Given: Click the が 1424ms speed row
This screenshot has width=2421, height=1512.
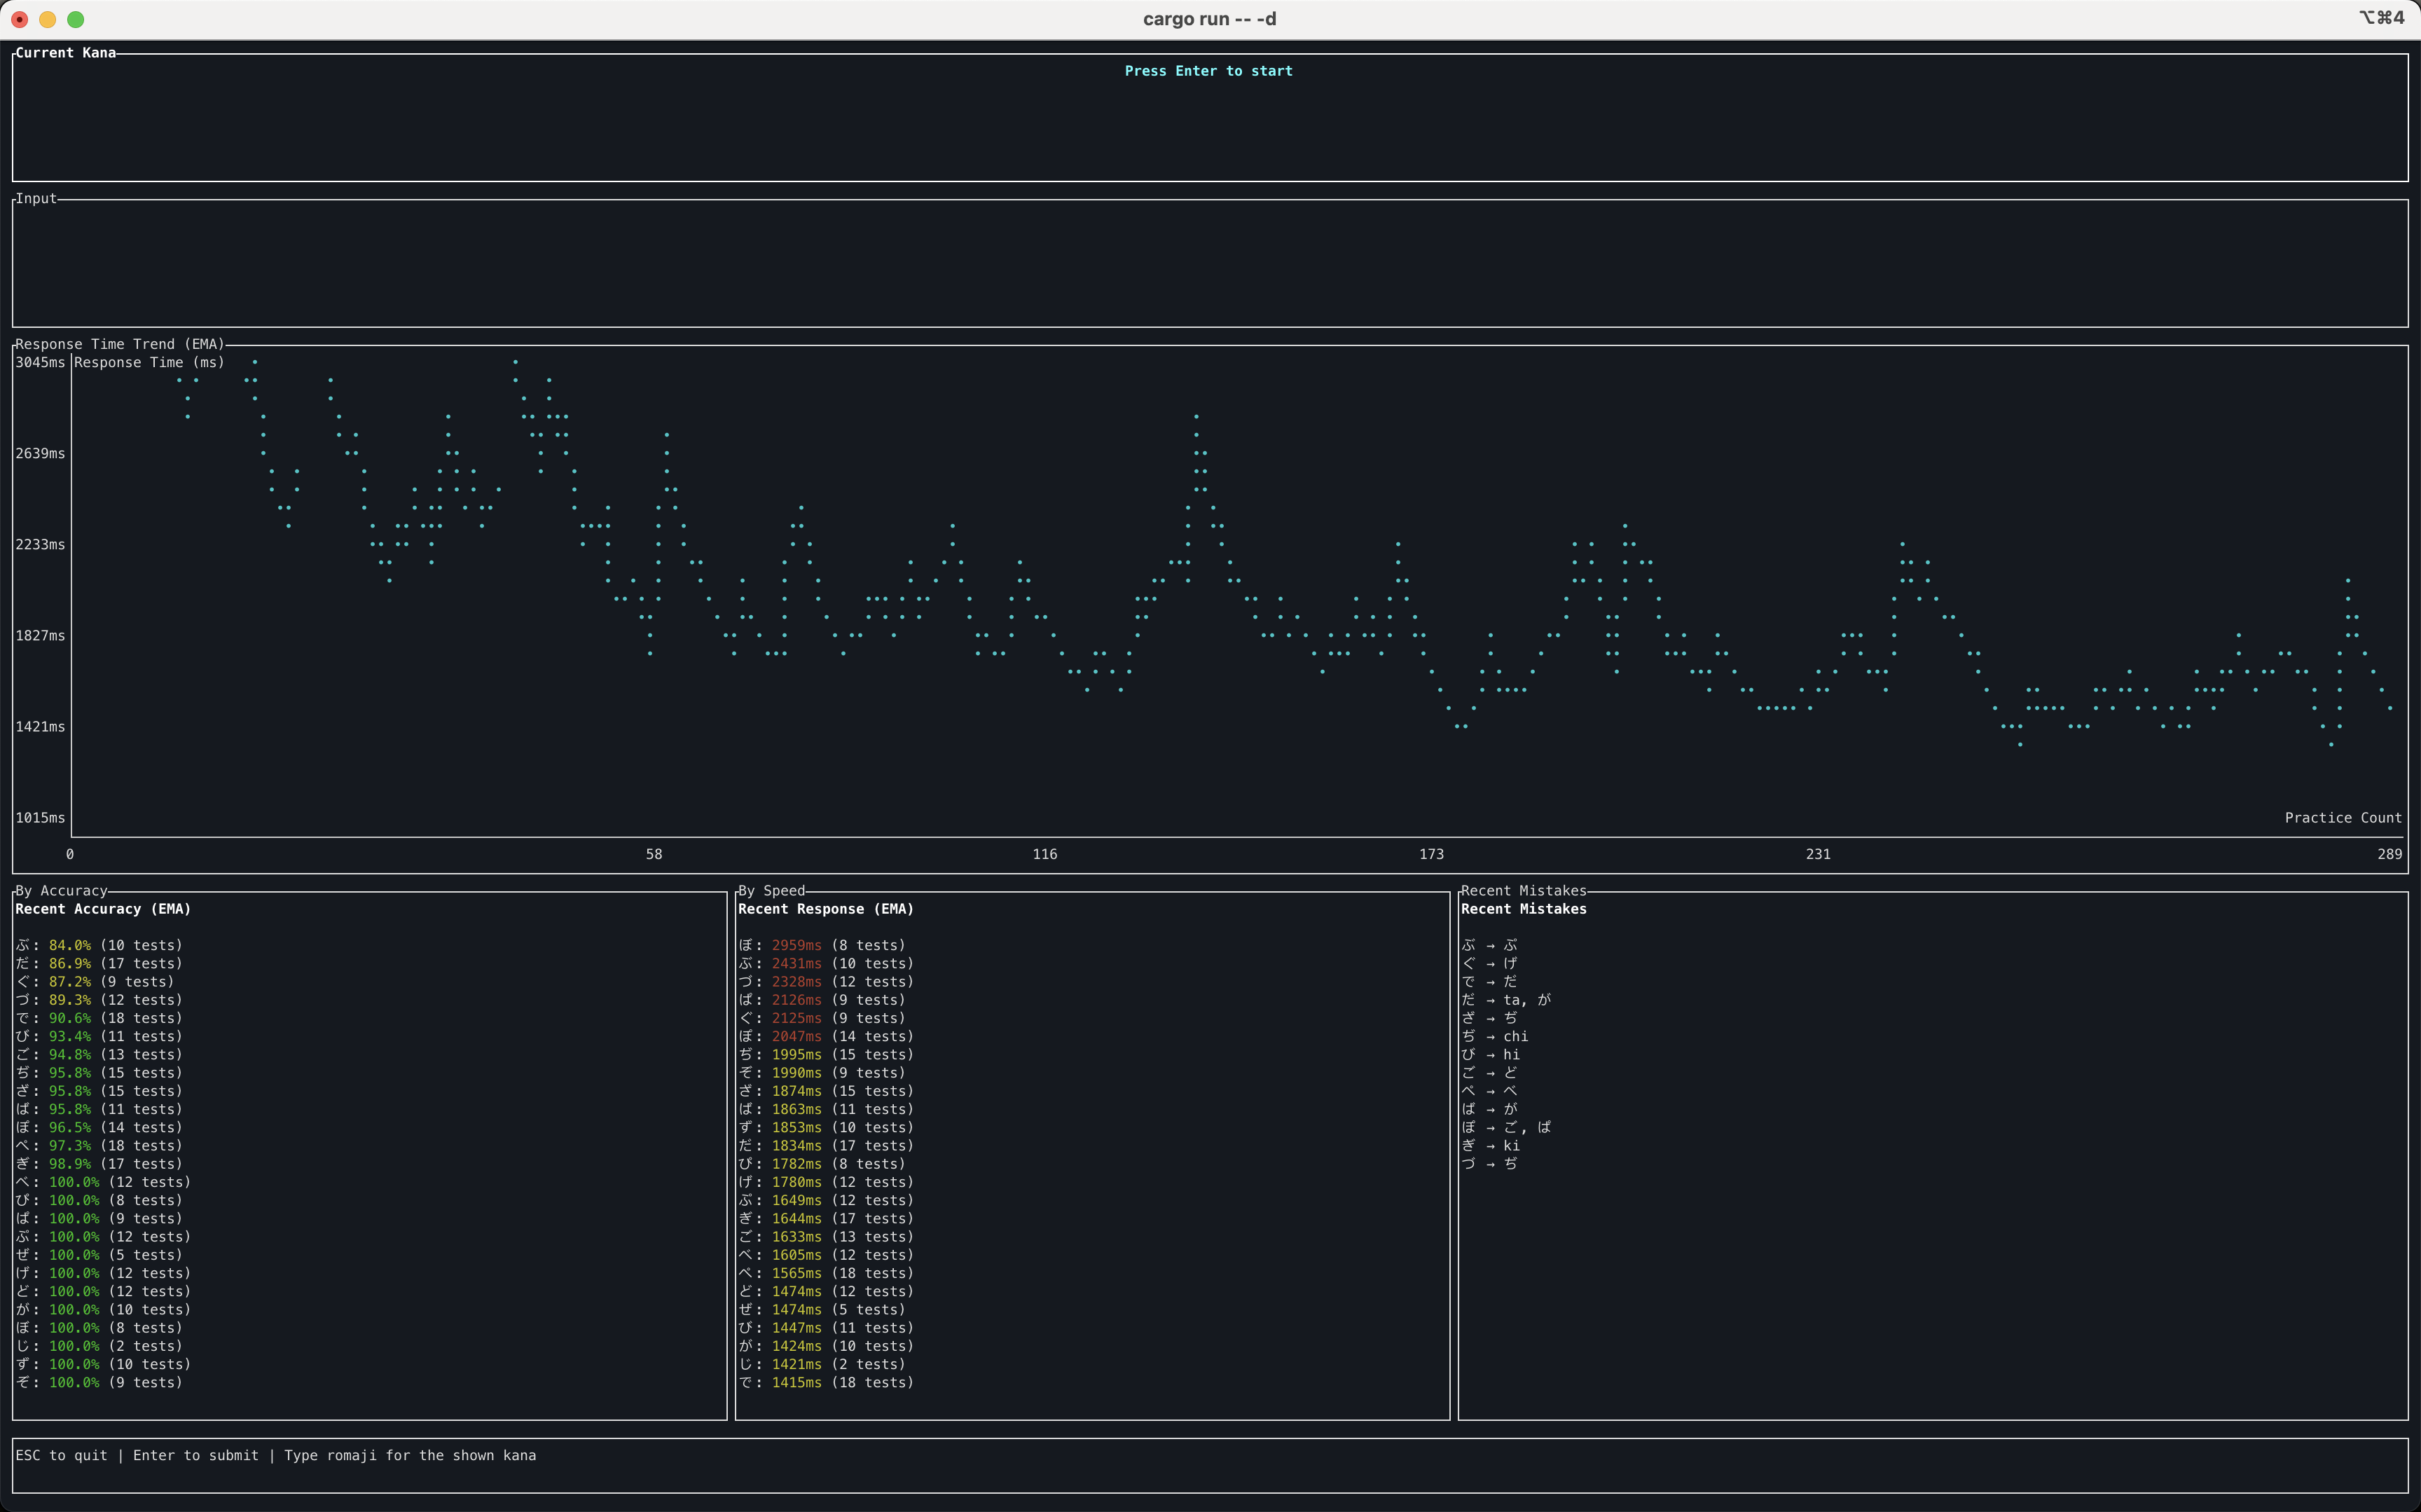Looking at the screenshot, I should pos(826,1346).
